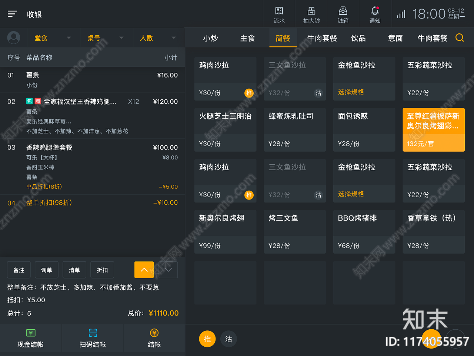Select order row 02 全家福汉堡王香辣鸡腿
Screen dimensions: 474x356
(x=93, y=116)
